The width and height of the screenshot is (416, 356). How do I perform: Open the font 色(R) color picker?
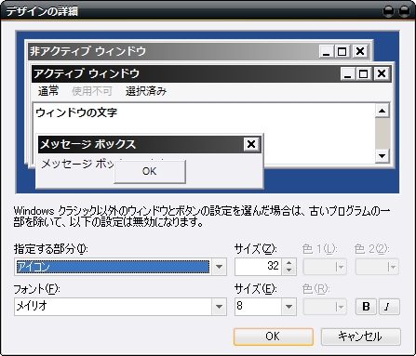(325, 307)
